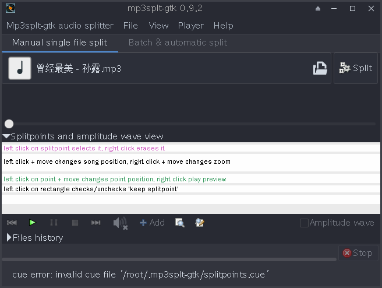Start playback with green play button
The height and width of the screenshot is (288, 382).
pos(32,222)
